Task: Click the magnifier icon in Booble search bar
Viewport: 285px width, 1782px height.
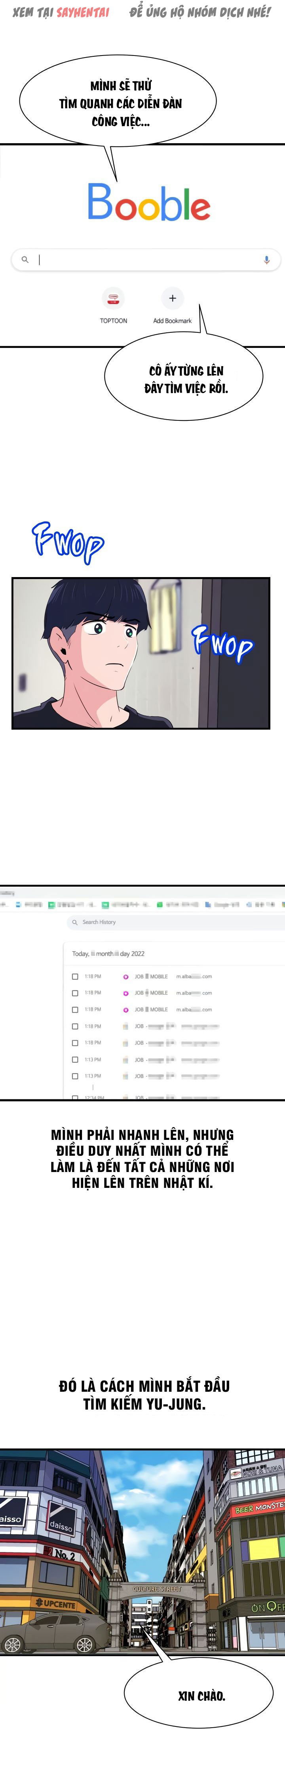Action: coord(25,259)
